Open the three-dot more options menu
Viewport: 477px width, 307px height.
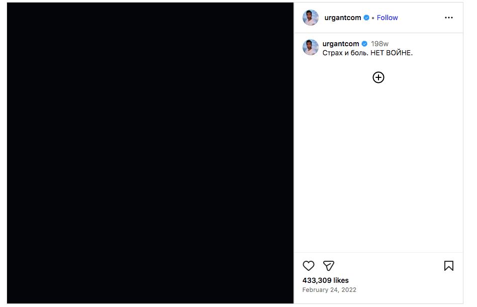tap(449, 18)
